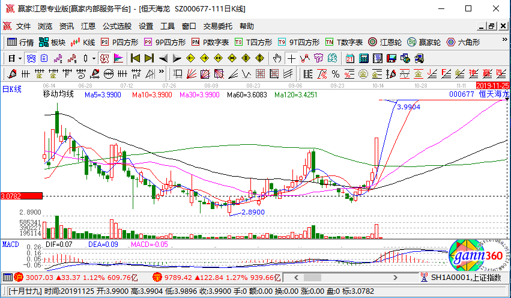Open the T四方形 tool

253,43
